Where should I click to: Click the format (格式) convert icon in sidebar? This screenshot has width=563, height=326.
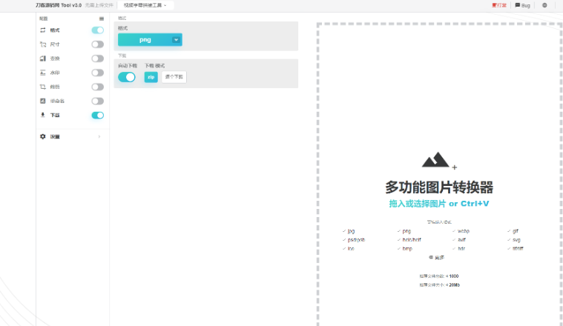click(43, 30)
